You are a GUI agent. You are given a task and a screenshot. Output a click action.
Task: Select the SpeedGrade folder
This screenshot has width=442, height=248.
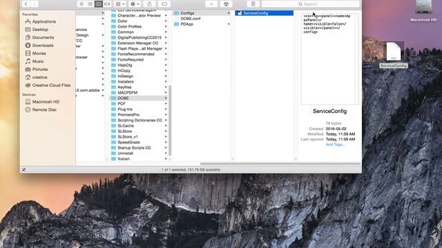pyautogui.click(x=128, y=143)
